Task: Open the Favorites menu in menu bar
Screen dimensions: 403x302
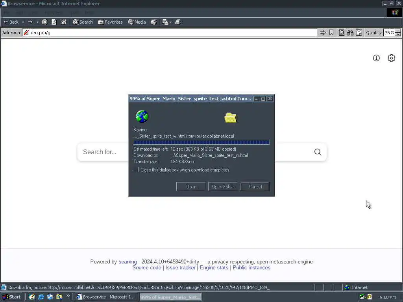Action: tap(53, 13)
